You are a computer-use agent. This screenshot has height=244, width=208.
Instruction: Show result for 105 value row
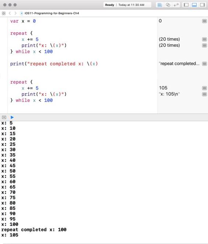point(204,88)
